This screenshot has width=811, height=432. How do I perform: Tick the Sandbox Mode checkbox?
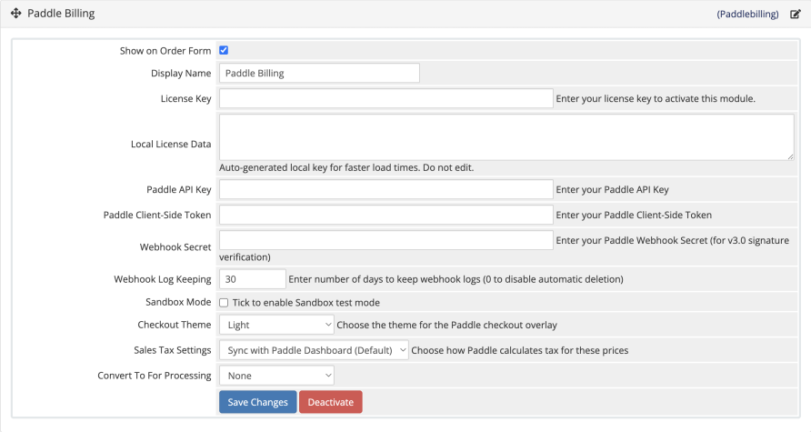[224, 303]
